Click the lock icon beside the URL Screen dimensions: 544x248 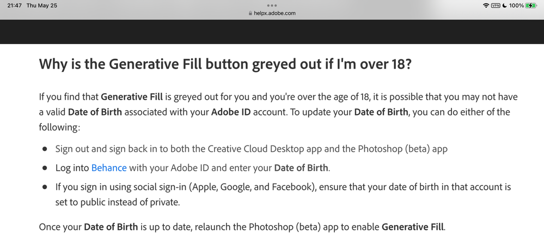point(250,13)
